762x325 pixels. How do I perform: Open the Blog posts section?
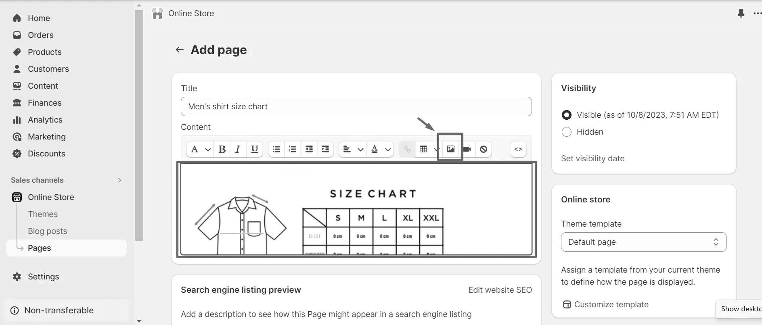point(47,231)
